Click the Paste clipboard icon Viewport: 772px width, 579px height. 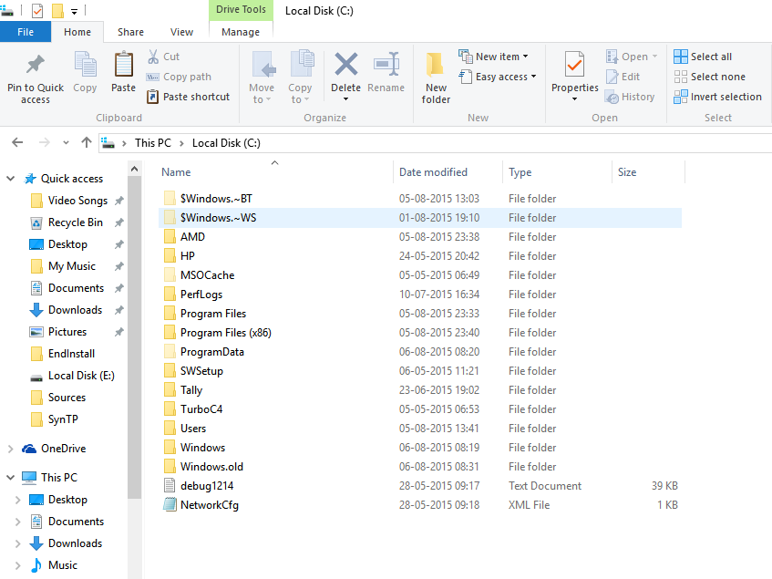click(123, 65)
